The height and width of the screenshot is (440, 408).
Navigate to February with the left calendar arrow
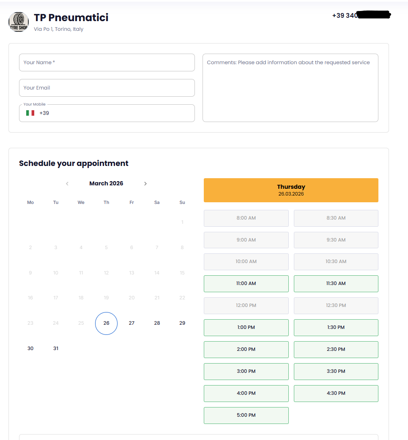pyautogui.click(x=67, y=183)
